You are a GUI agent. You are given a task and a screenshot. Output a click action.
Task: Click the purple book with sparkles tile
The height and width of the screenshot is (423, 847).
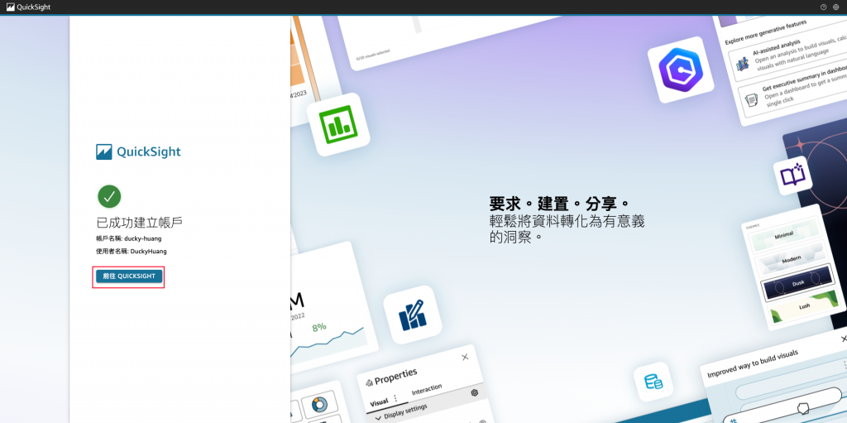[792, 175]
